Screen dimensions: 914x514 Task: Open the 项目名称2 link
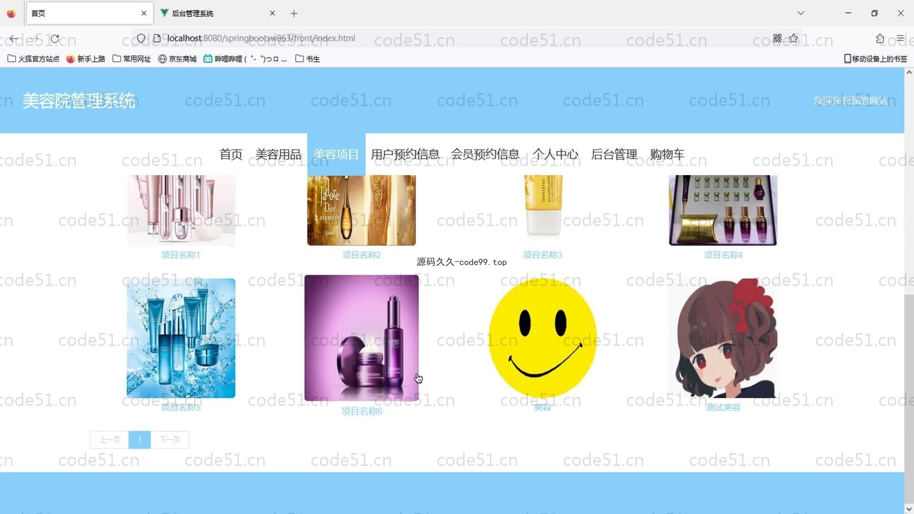click(362, 255)
